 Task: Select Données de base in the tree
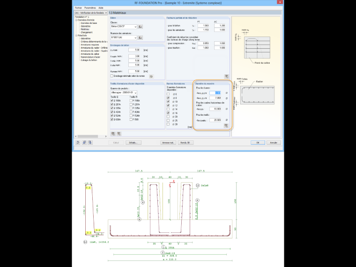(89, 23)
